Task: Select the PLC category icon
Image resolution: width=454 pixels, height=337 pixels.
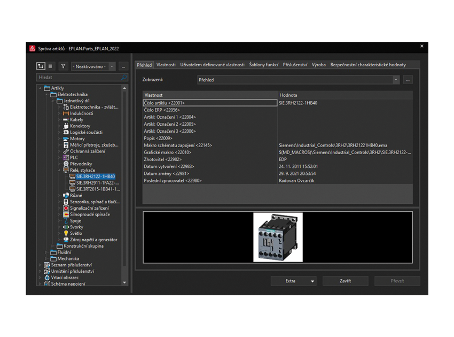Action: (x=66, y=157)
